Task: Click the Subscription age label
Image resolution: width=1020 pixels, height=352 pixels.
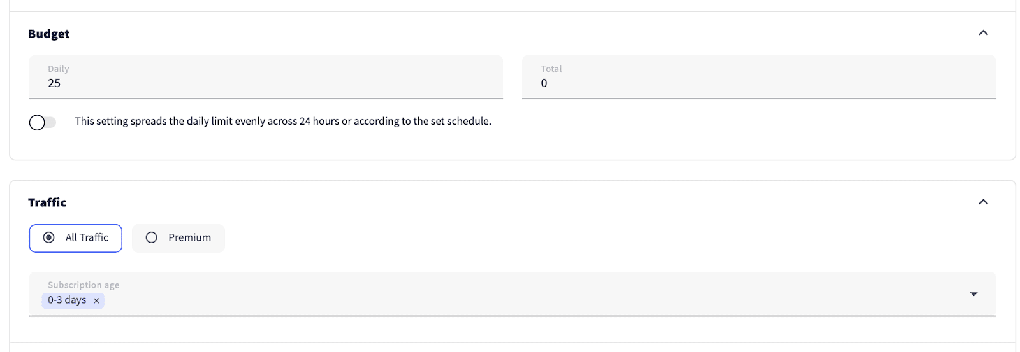Action: pos(84,285)
